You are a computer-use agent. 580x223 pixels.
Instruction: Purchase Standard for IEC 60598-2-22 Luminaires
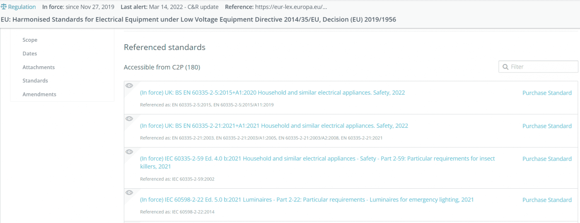(x=547, y=200)
